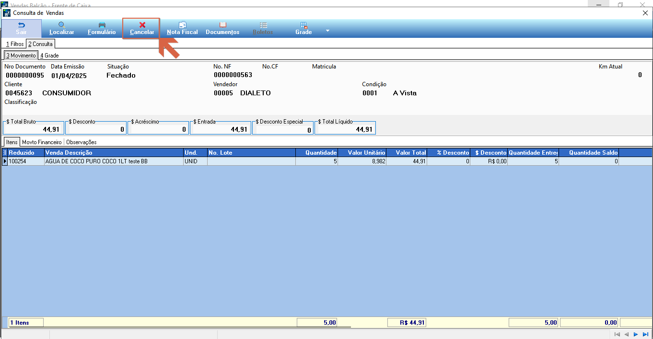Click the R$ 0,00 discount cell
The height and width of the screenshot is (339, 653).
(x=489, y=161)
